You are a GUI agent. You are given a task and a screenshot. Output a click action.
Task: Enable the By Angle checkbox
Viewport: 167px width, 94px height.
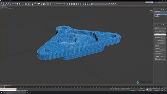tap(156, 56)
